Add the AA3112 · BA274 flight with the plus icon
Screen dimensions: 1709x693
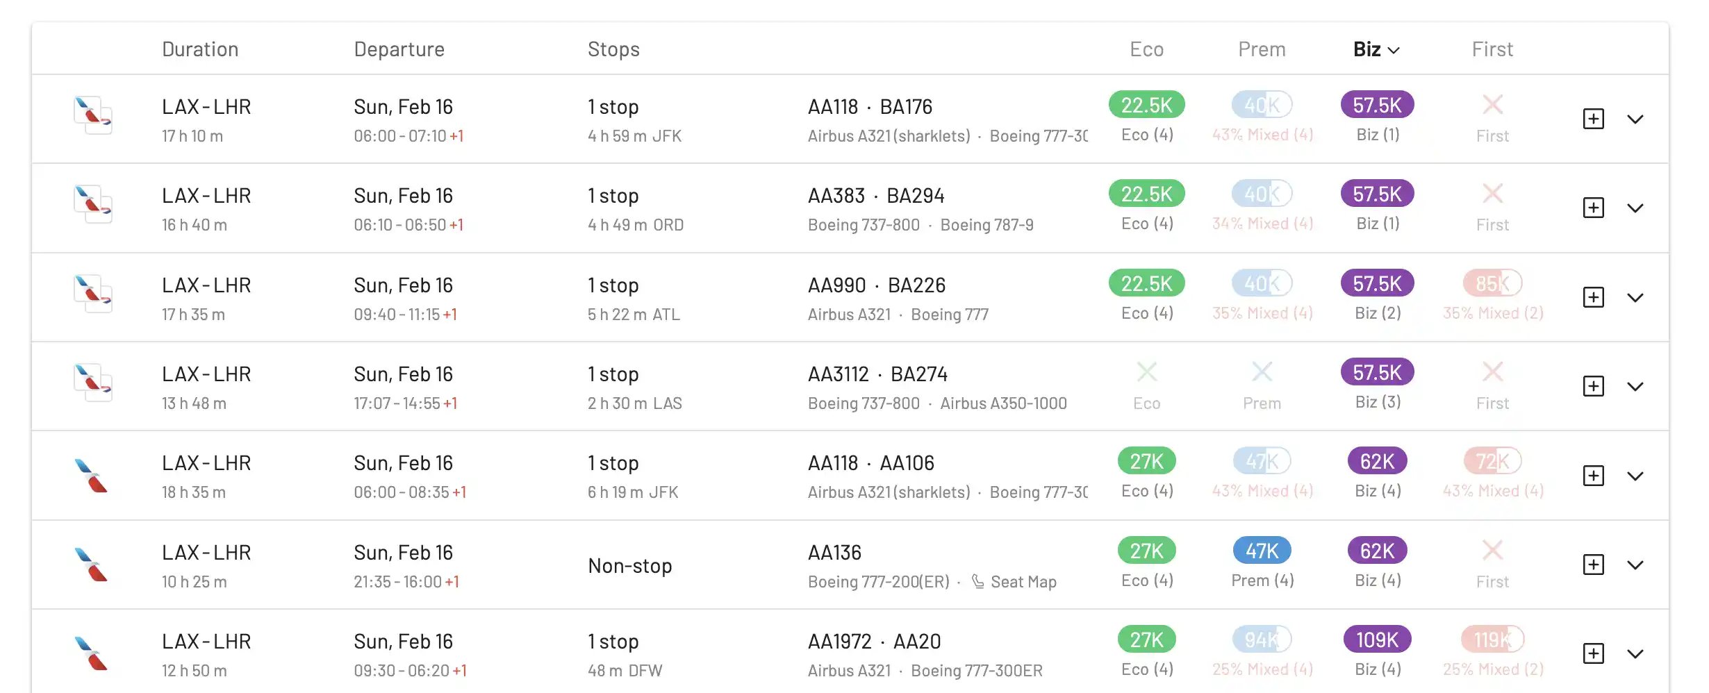pyautogui.click(x=1593, y=386)
